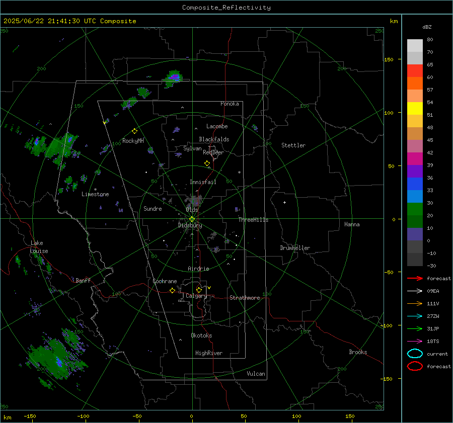Click the Stettler label

[x=293, y=145]
